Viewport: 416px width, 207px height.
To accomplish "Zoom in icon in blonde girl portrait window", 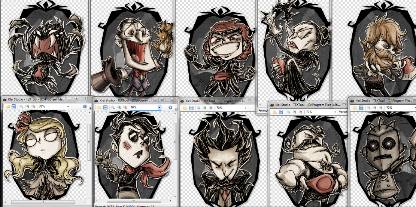I will pyautogui.click(x=27, y=106).
